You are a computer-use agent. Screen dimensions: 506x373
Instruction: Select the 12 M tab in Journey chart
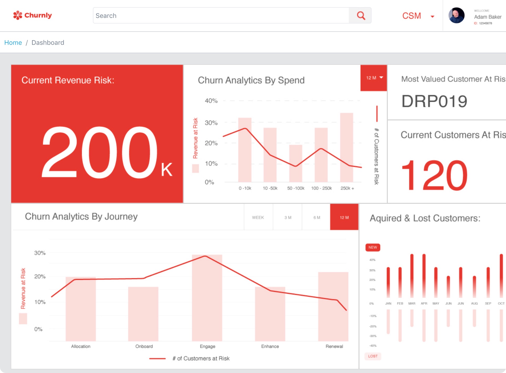pos(344,217)
